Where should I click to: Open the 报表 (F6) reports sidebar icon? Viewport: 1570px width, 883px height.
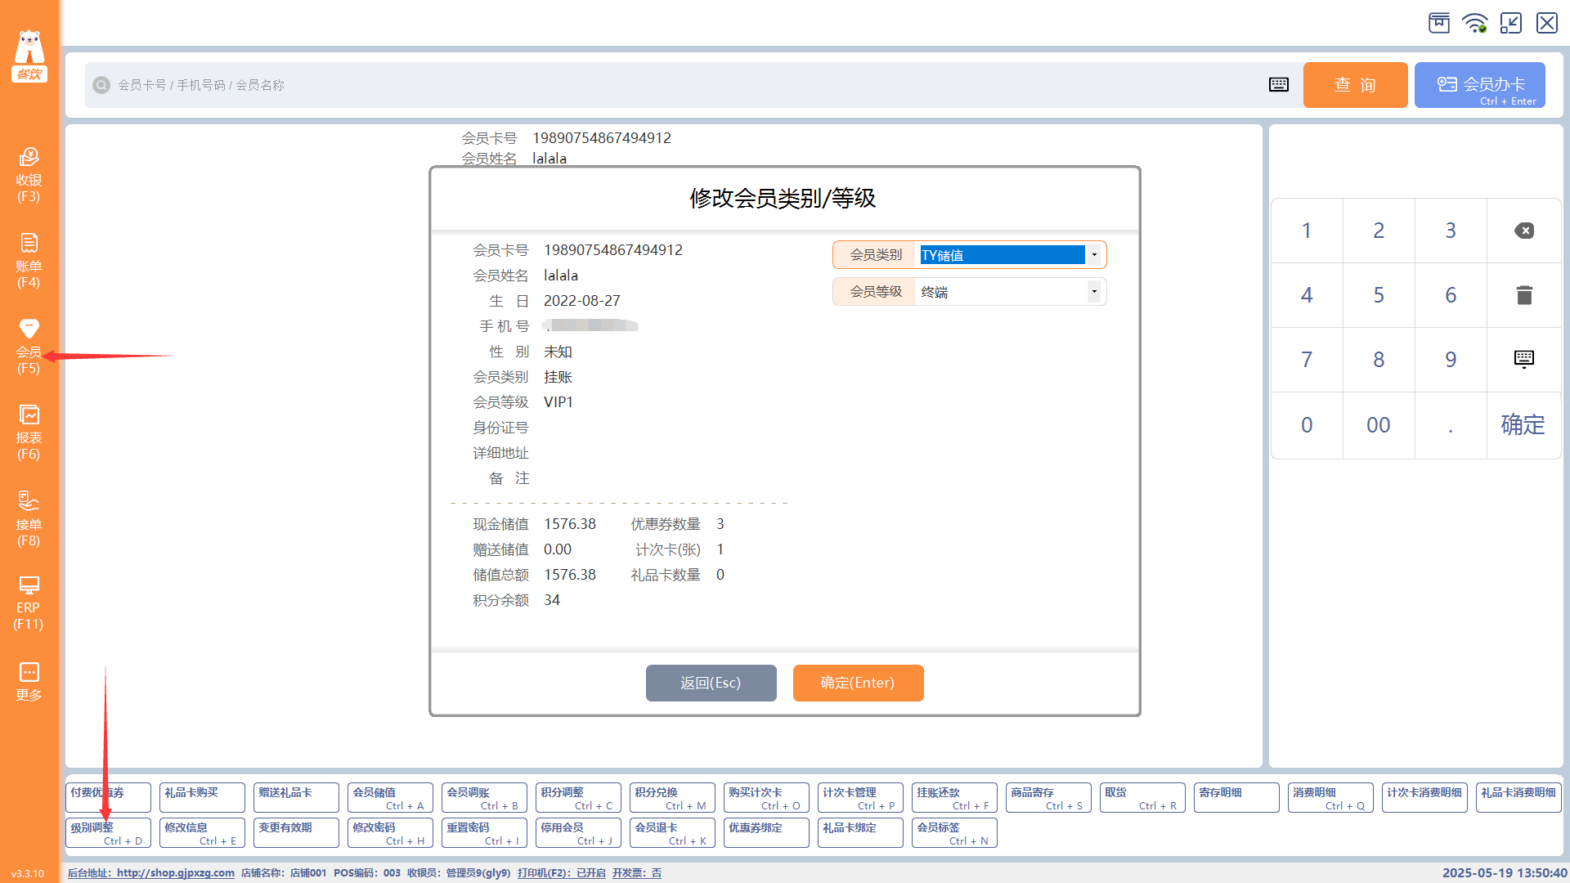point(29,433)
